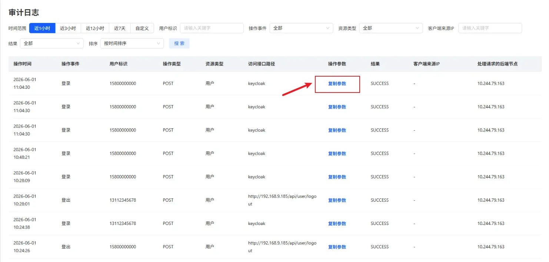
Task: Click the 访问接口路径 column header
Action: click(x=262, y=64)
